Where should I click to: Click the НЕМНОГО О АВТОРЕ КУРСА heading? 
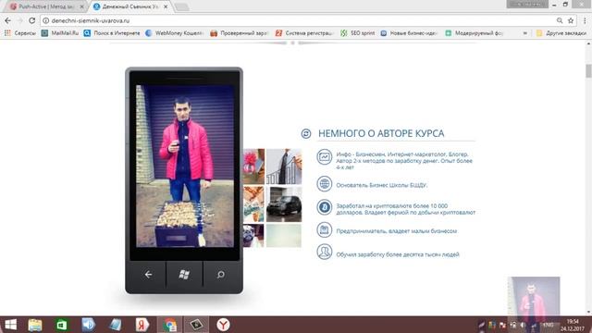pos(381,133)
